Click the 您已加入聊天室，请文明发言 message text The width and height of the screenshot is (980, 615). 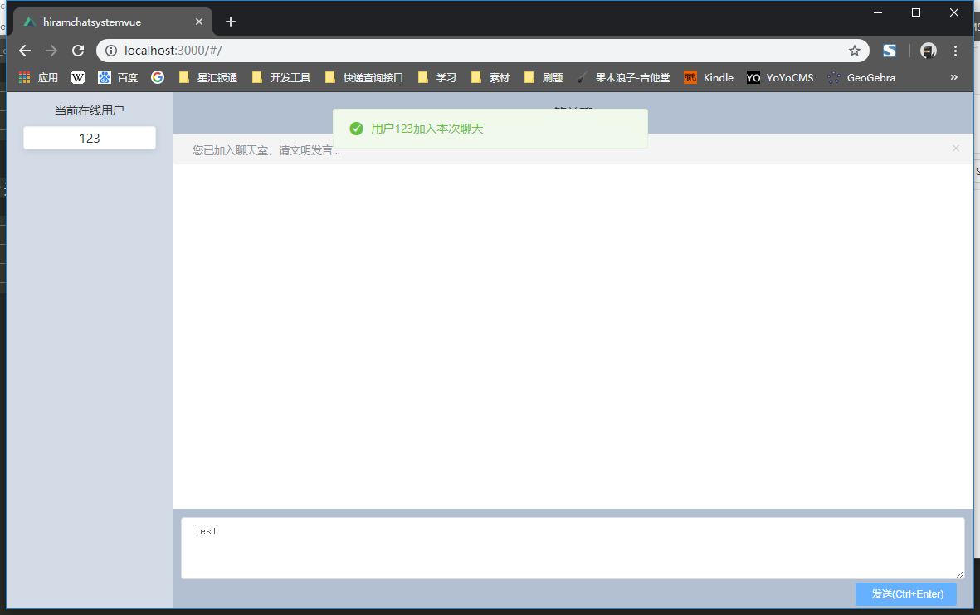tap(266, 150)
